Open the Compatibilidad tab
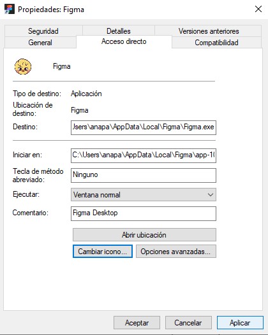Viewport: 268px width, 335px height. [216, 42]
